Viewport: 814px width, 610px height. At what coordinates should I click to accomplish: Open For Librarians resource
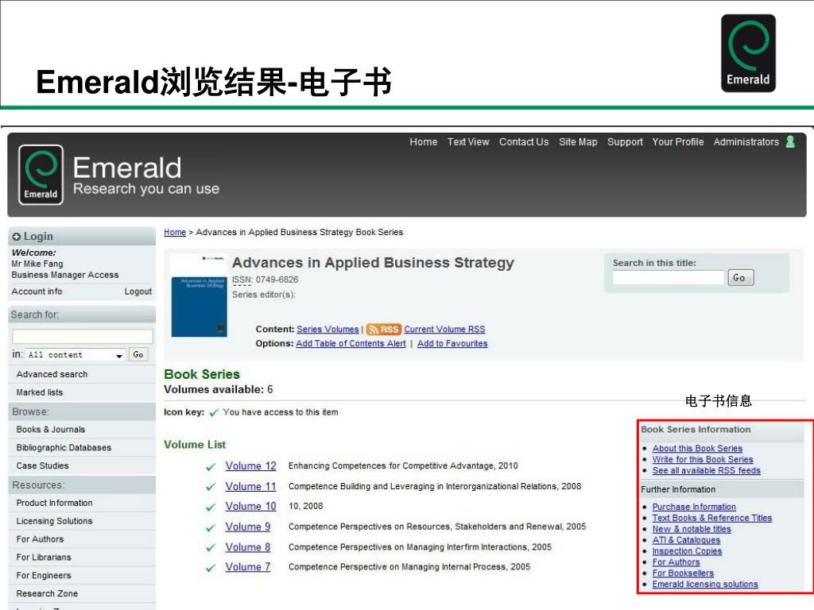click(44, 557)
